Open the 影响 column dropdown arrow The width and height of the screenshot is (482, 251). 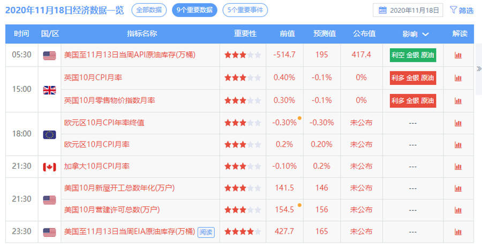(425, 34)
